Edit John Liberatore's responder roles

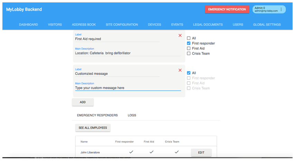201,152
